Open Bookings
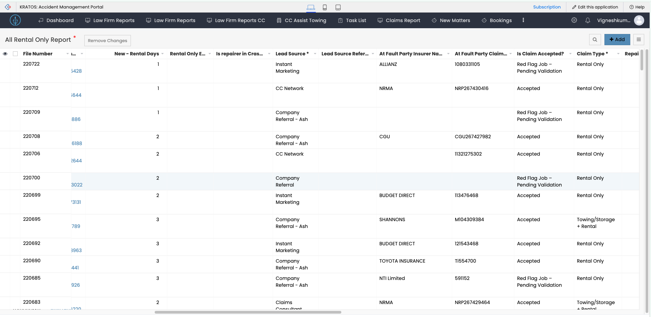Image resolution: width=651 pixels, height=317 pixels. [x=497, y=20]
